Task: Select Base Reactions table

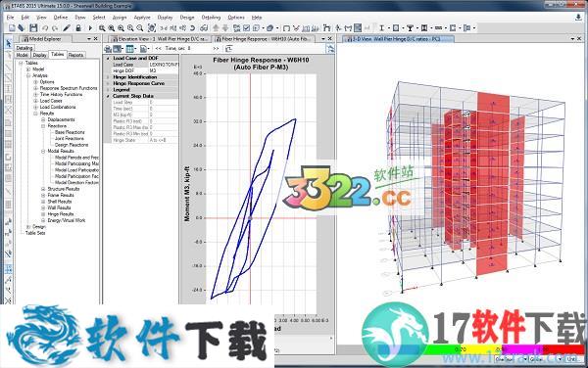Action: 70,132
